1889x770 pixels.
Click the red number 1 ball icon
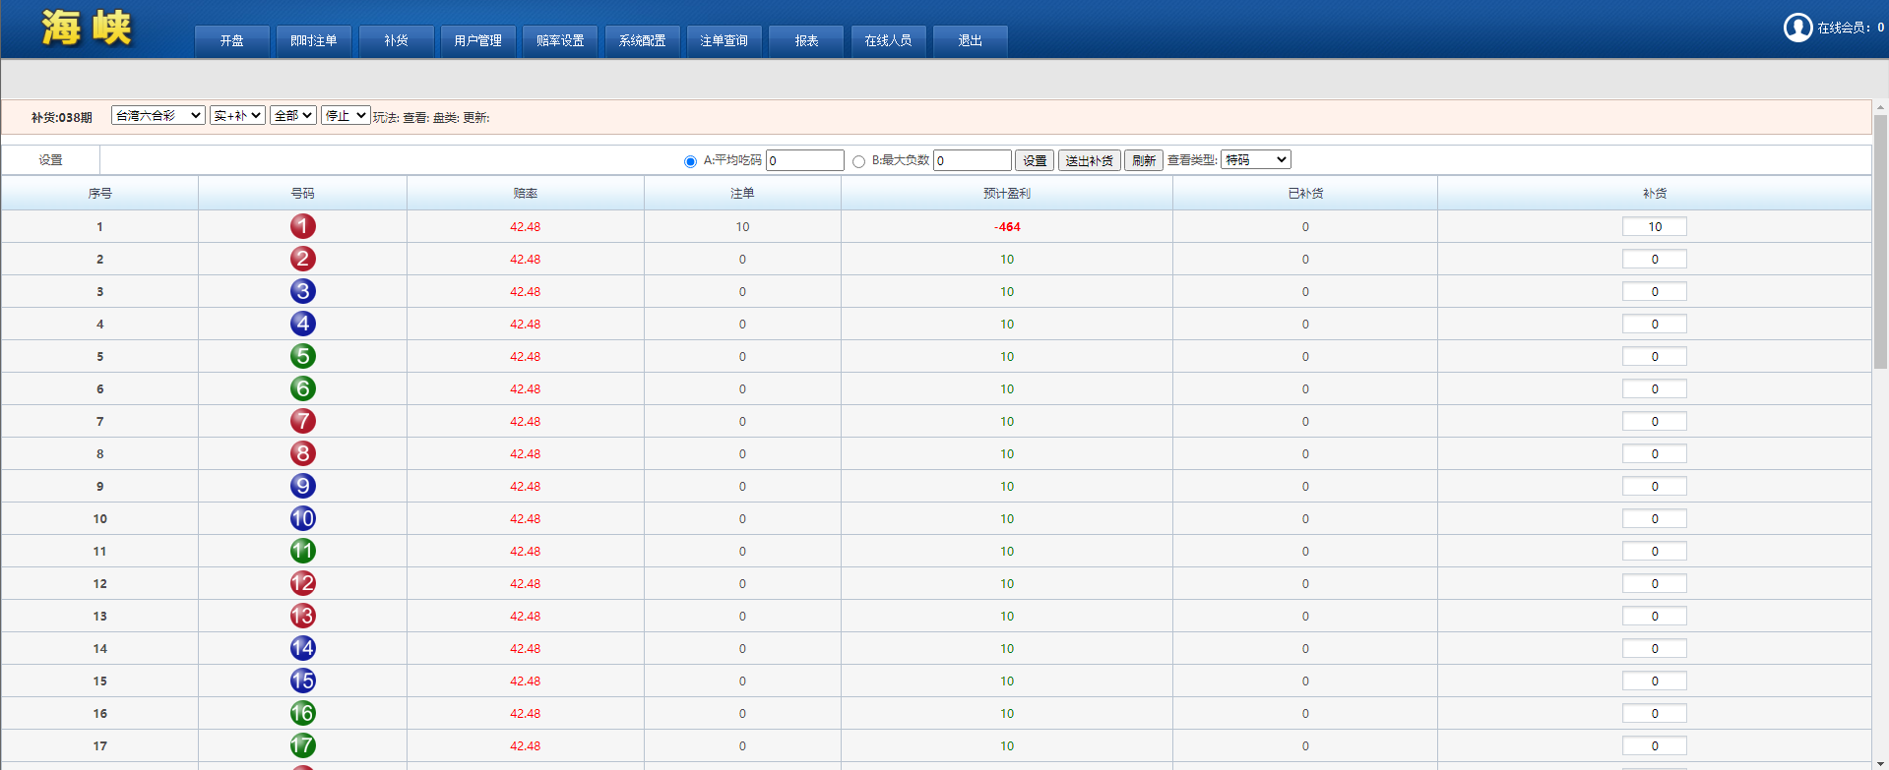pos(302,226)
